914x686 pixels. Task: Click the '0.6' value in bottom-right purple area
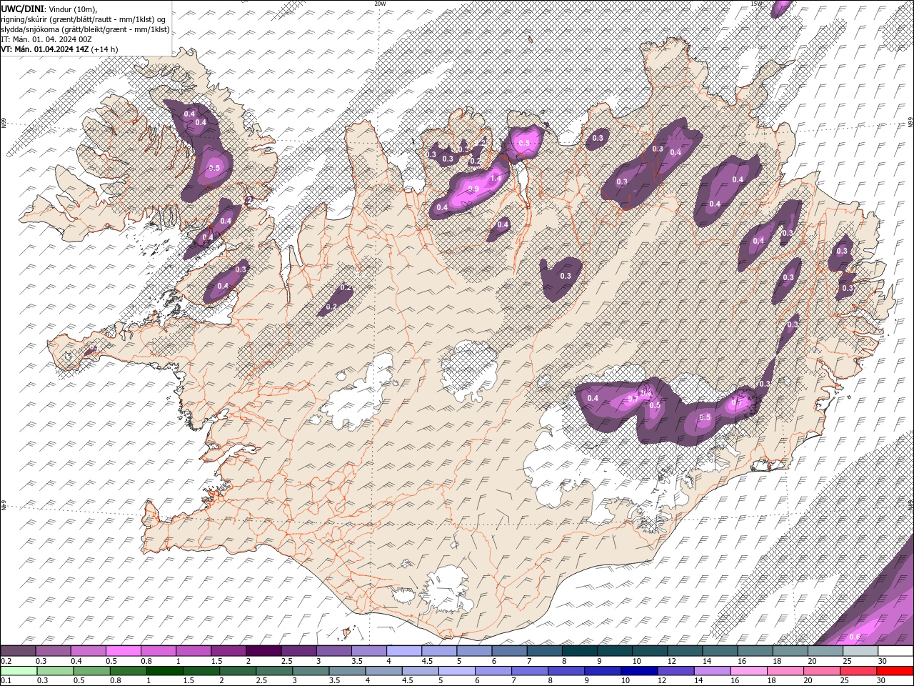tap(854, 637)
